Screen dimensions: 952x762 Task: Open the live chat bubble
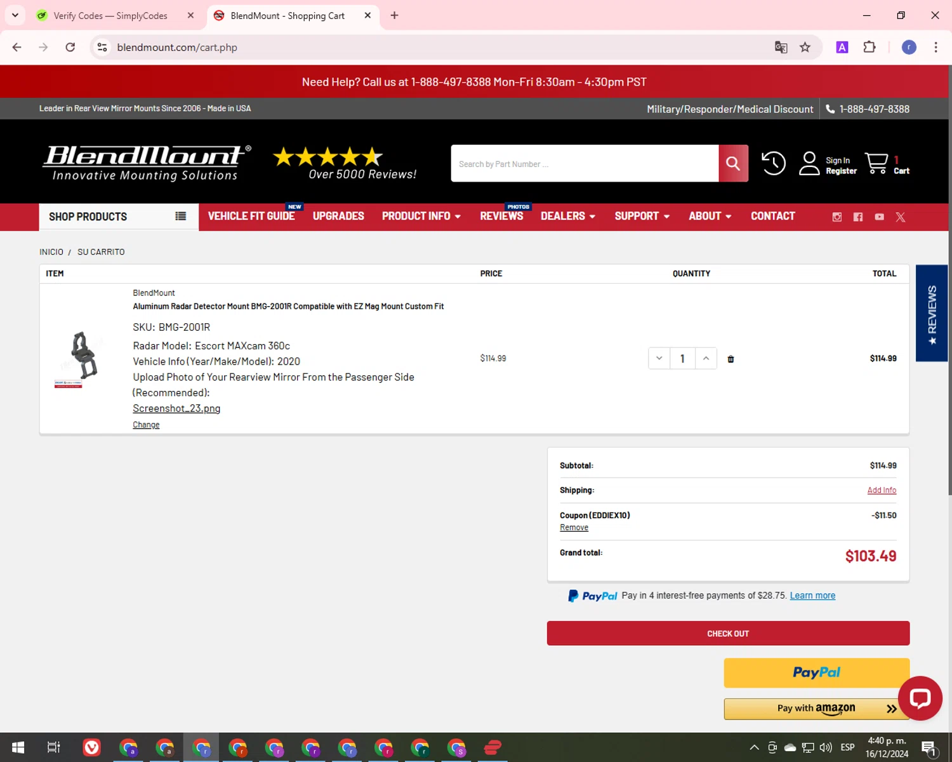click(920, 698)
